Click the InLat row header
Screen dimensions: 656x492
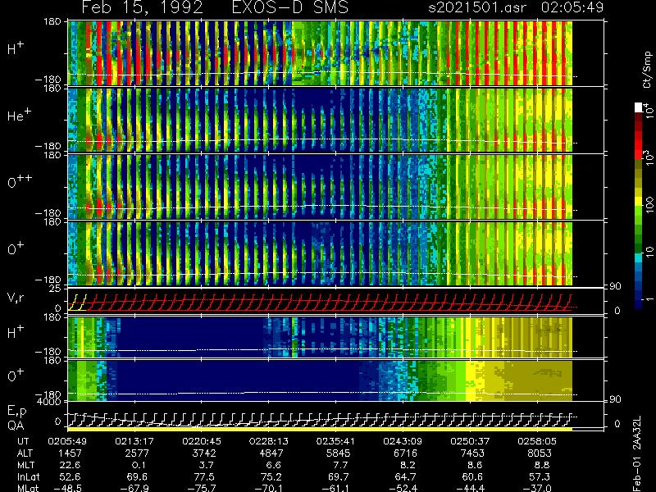[29, 476]
